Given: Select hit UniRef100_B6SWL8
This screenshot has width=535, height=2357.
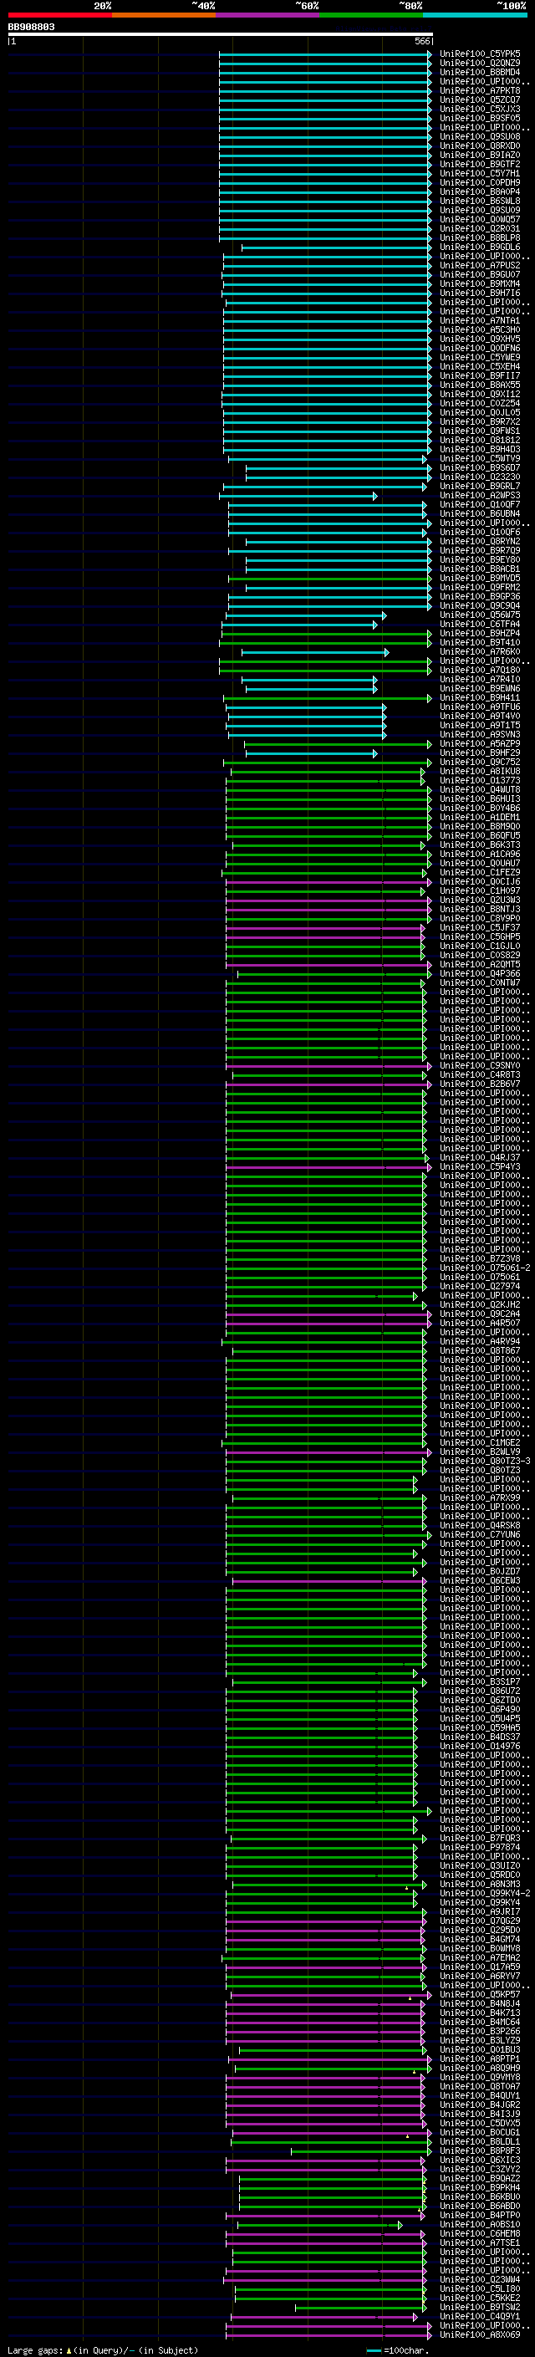Looking at the screenshot, I should coord(480,202).
